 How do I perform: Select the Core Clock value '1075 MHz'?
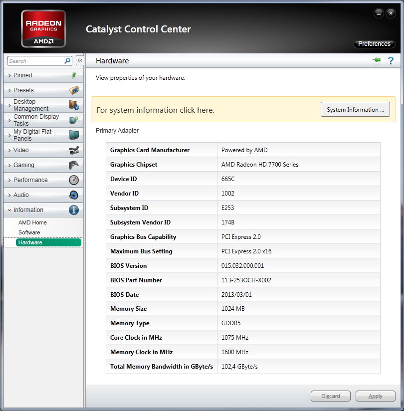(x=234, y=338)
